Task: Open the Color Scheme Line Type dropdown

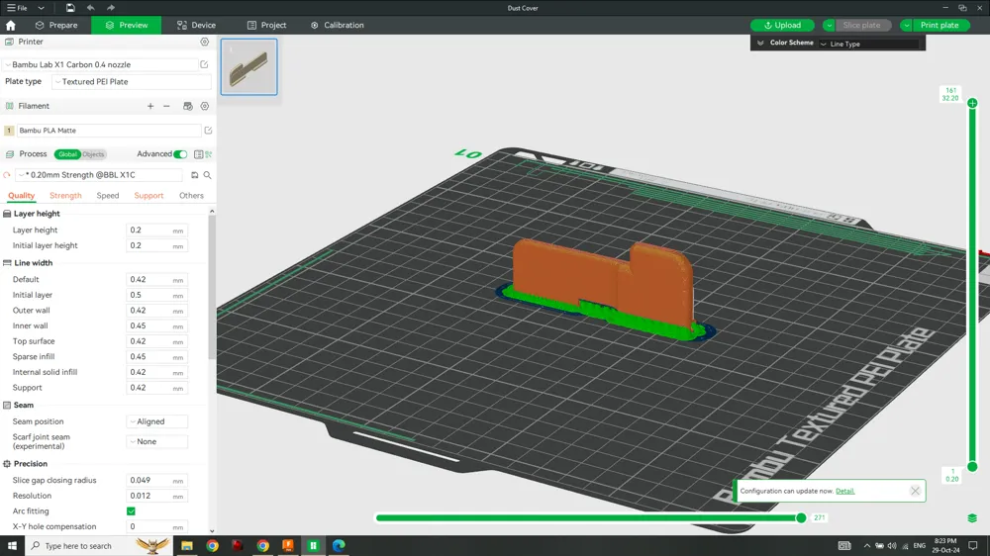Action: click(x=869, y=44)
